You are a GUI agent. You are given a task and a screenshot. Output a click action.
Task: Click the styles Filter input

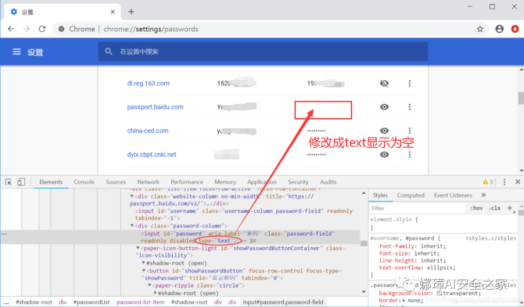[418, 208]
